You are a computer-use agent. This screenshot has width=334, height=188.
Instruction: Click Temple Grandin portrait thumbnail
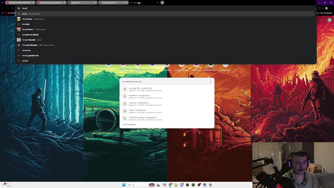point(19,40)
